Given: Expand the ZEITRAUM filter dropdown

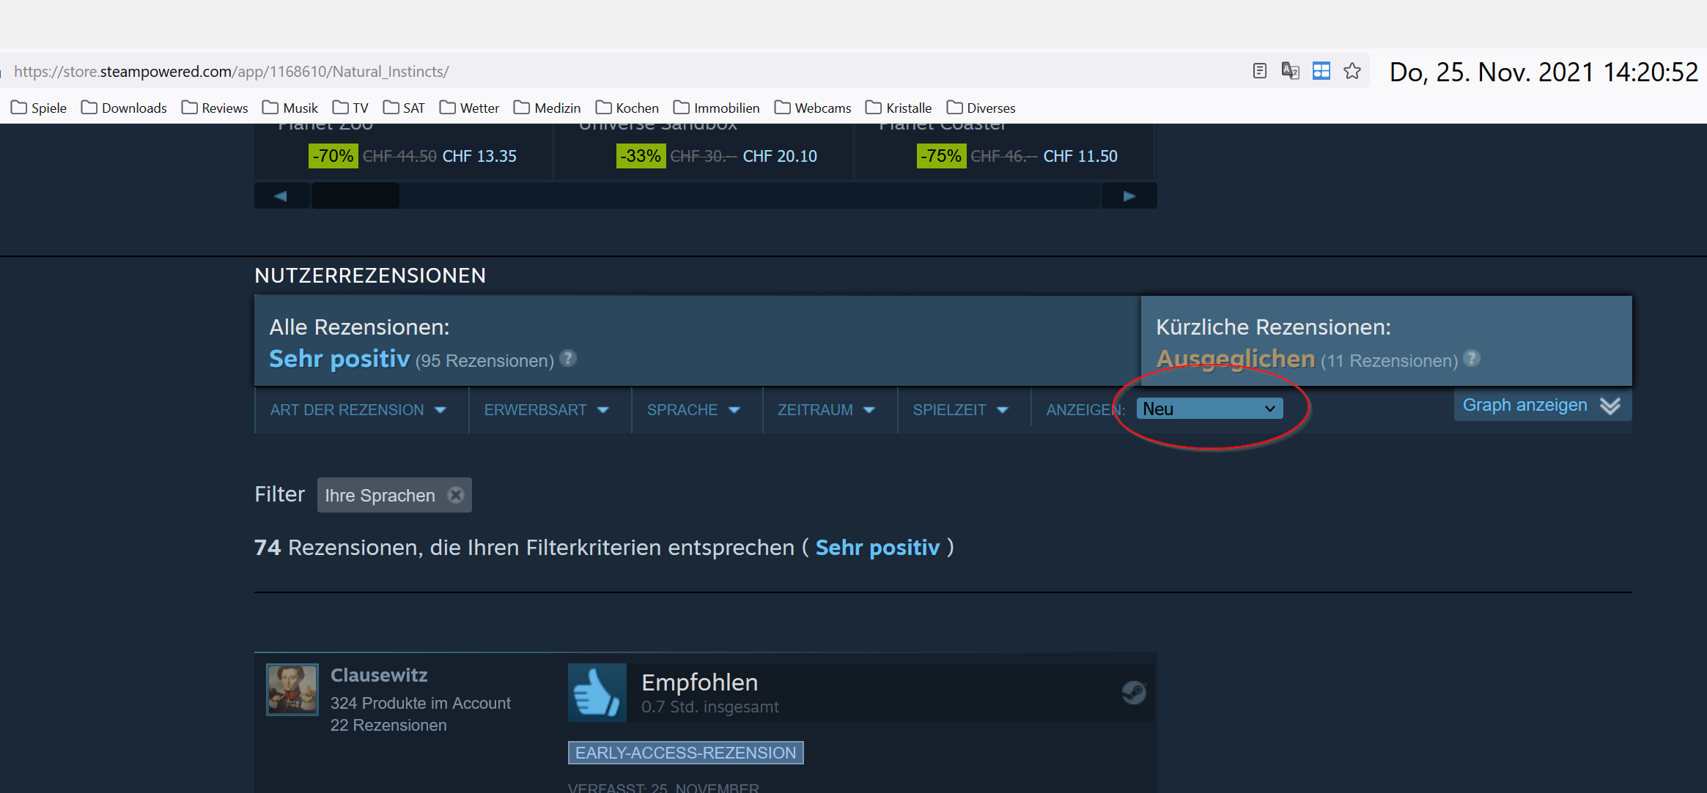Looking at the screenshot, I should [x=825, y=410].
